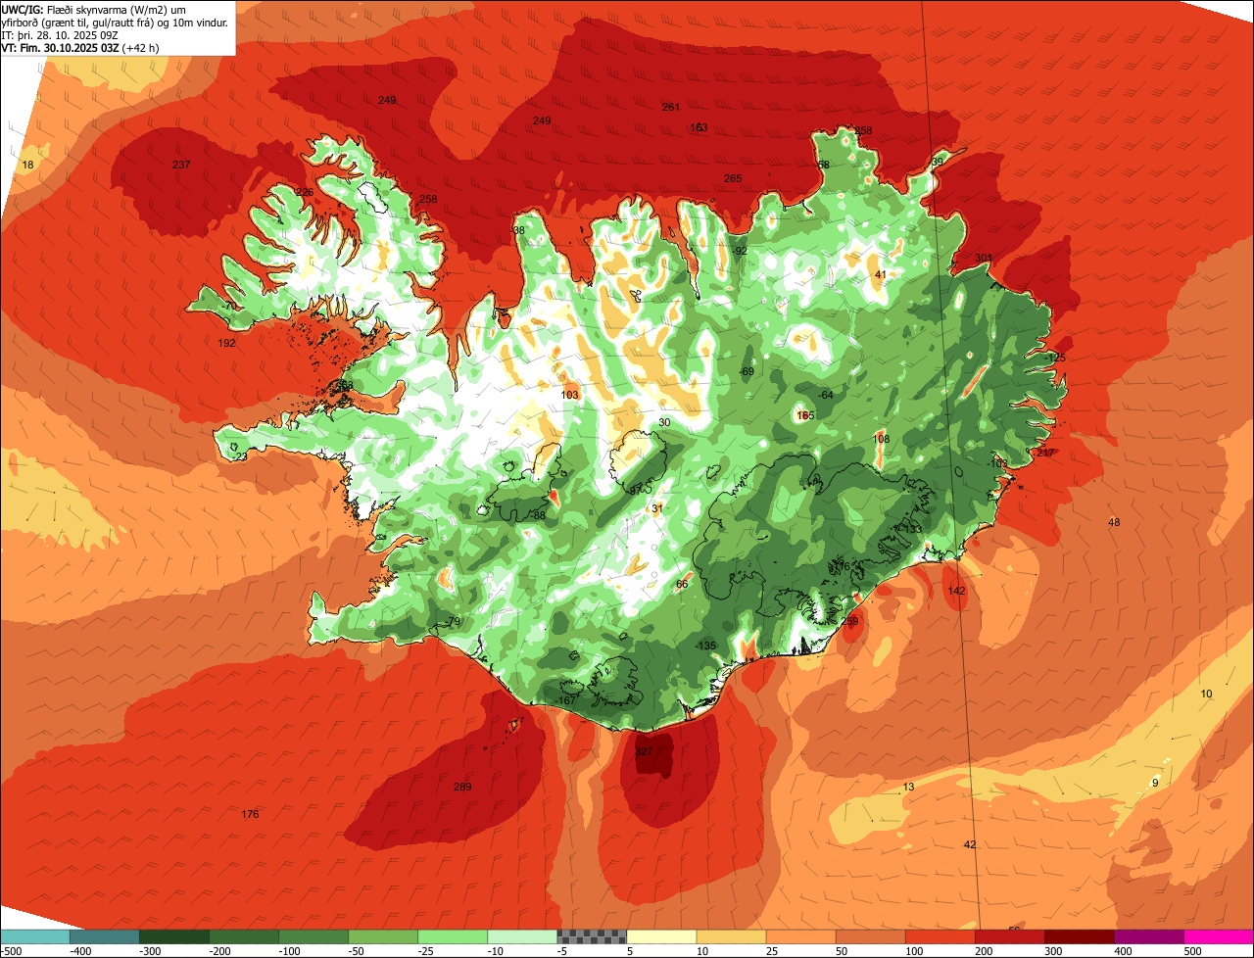Click the title line 'UWC/IG: Flæði skynvarma (W/m2) um'
Image resolution: width=1254 pixels, height=958 pixels.
(95, 9)
